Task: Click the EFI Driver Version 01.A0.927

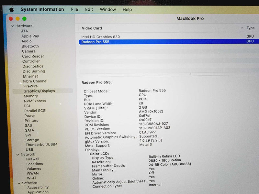Action: (148, 132)
